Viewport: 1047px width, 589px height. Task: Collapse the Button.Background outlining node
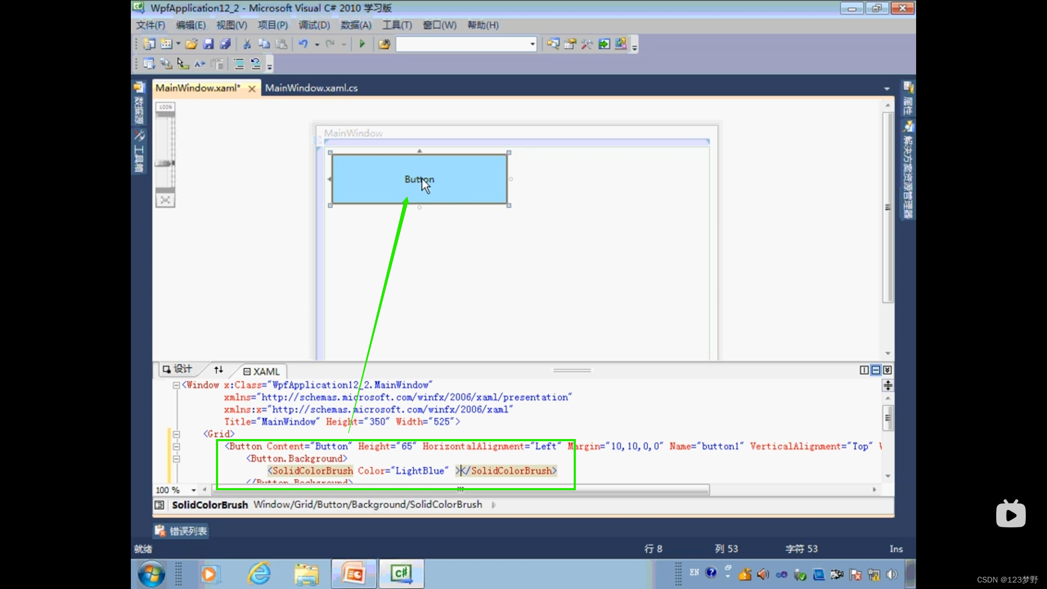pos(176,459)
